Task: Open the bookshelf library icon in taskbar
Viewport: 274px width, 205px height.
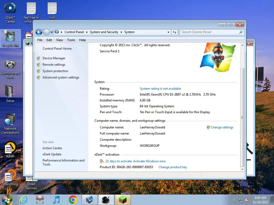Action: click(x=40, y=200)
